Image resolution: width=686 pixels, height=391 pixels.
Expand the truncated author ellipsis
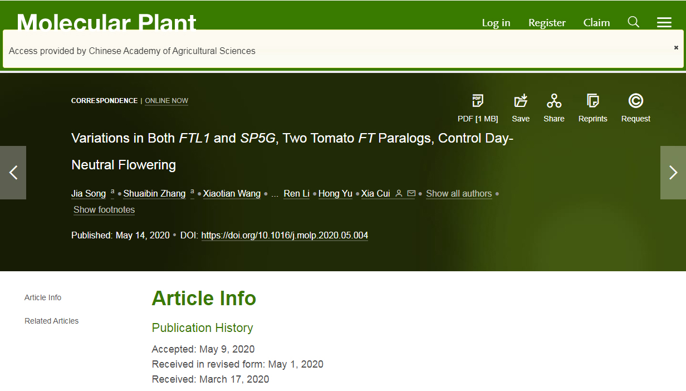275,194
